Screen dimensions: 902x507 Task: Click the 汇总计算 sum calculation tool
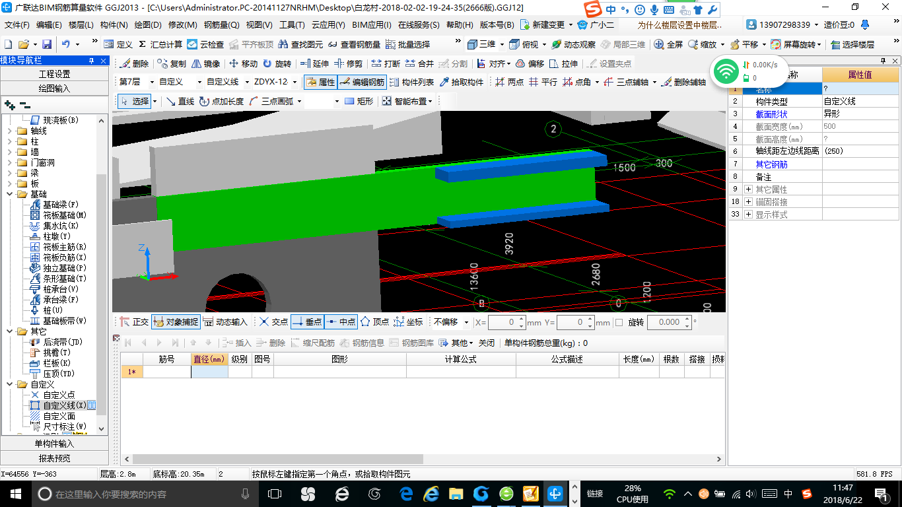[160, 44]
